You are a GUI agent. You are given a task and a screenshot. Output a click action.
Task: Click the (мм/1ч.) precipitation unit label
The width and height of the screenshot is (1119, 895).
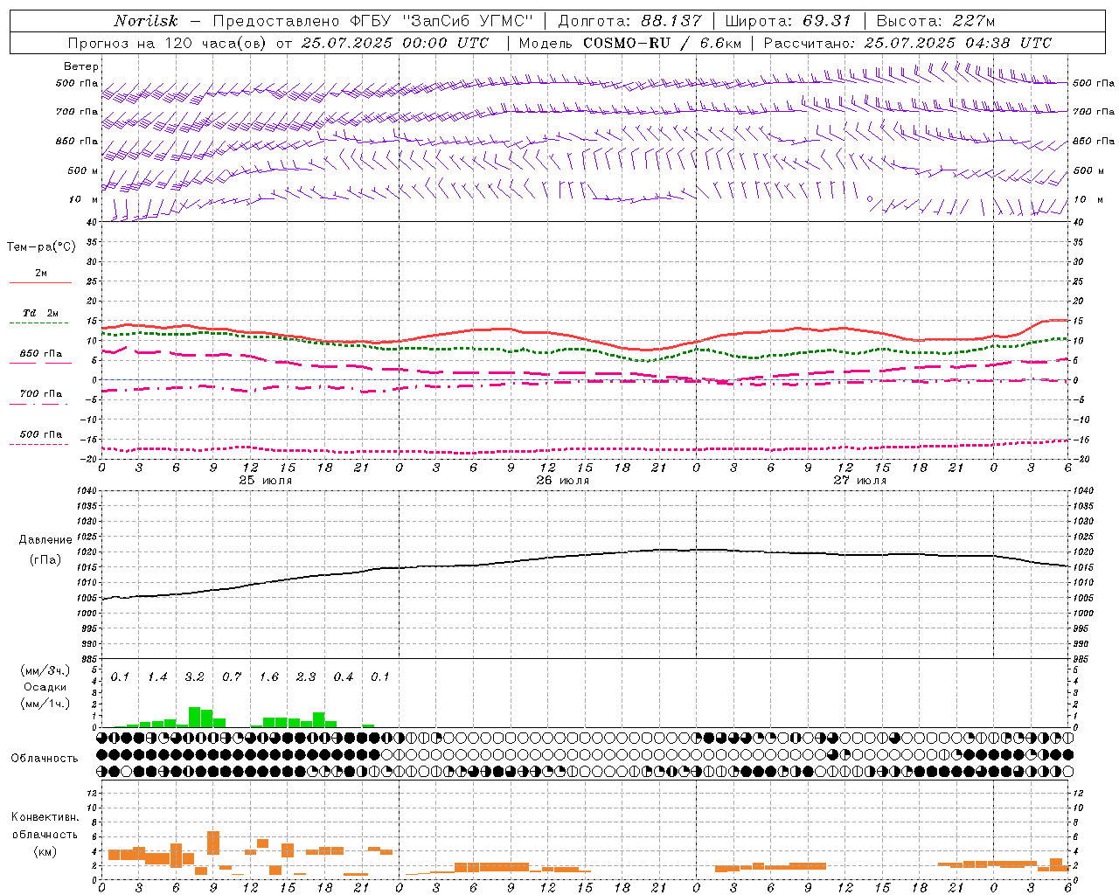(x=46, y=704)
